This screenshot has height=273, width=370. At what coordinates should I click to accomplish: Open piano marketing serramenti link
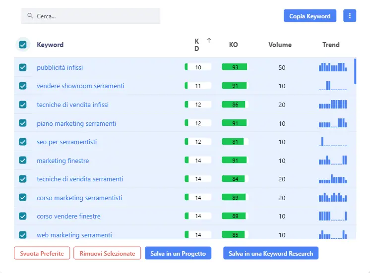(76, 123)
